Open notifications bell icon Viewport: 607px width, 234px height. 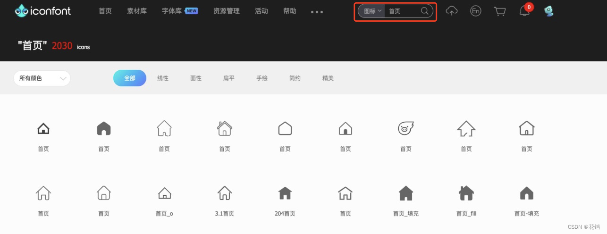coord(525,11)
